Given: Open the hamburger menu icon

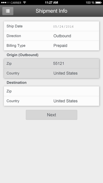Looking at the screenshot, I should point(8,11).
